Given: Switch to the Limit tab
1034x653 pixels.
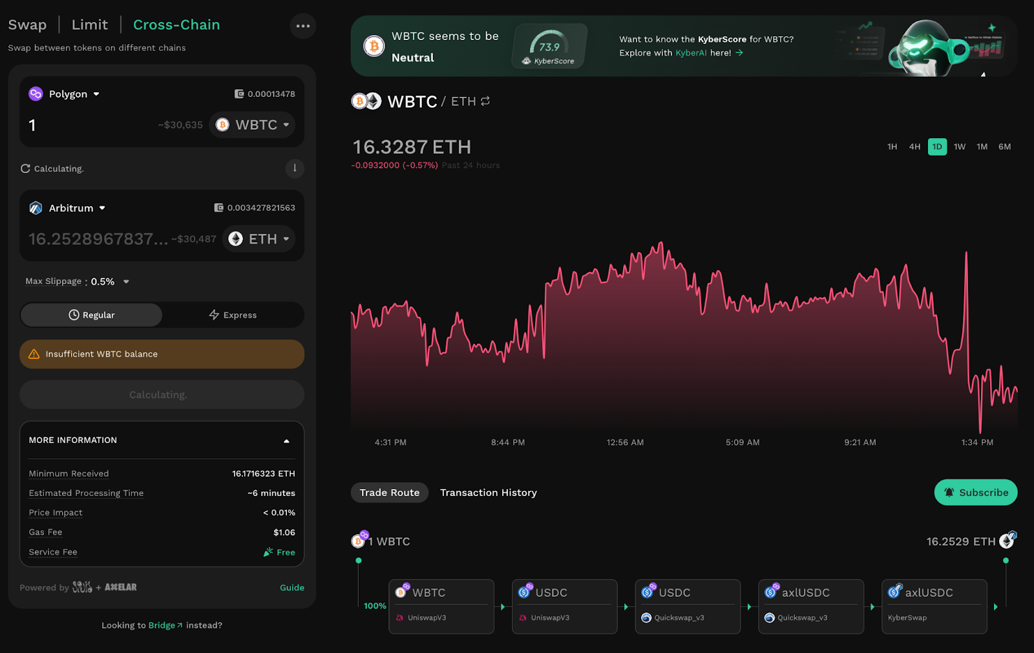Looking at the screenshot, I should pos(89,25).
